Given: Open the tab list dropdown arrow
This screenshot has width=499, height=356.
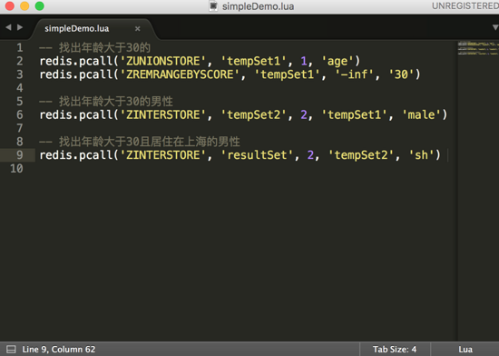Looking at the screenshot, I should 495,28.
